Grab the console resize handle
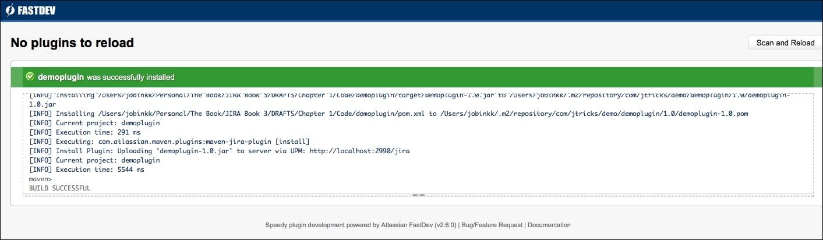This screenshot has height=240, width=823. pyautogui.click(x=418, y=195)
